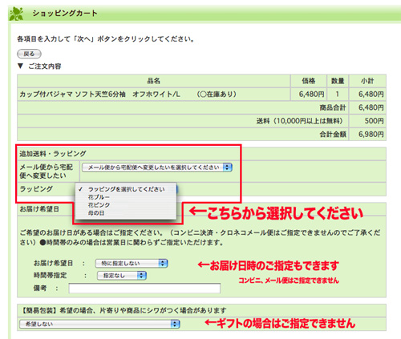Click the 価格 column header
This screenshot has height=339, width=401.
coord(309,81)
